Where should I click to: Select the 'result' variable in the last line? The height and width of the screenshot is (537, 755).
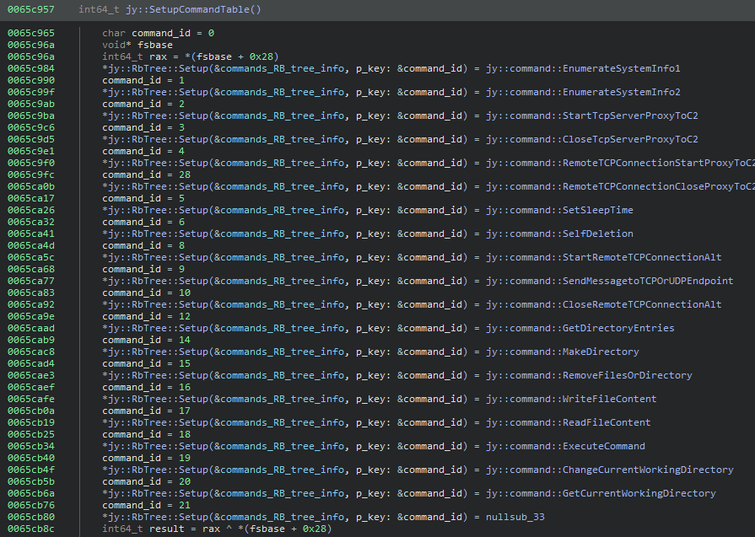[x=162, y=529]
